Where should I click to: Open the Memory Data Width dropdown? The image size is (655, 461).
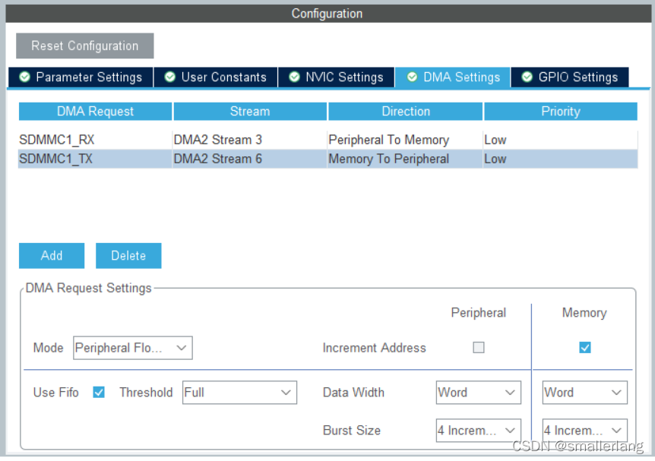pyautogui.click(x=585, y=393)
